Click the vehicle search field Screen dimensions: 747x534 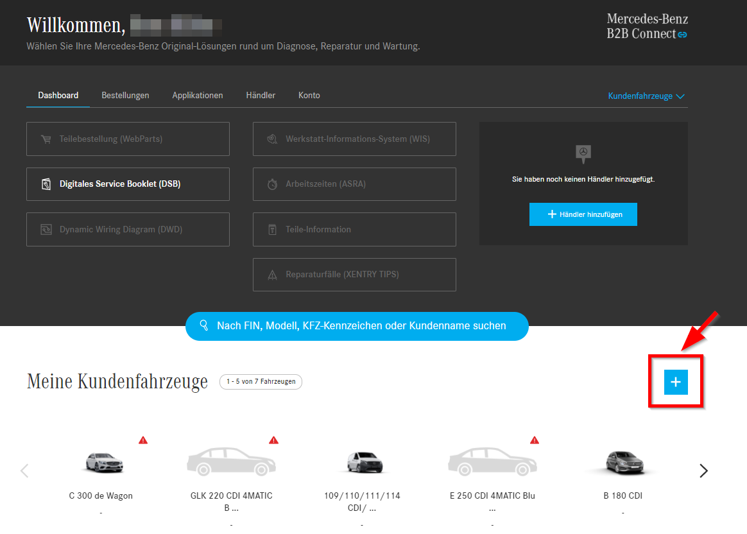[357, 326]
